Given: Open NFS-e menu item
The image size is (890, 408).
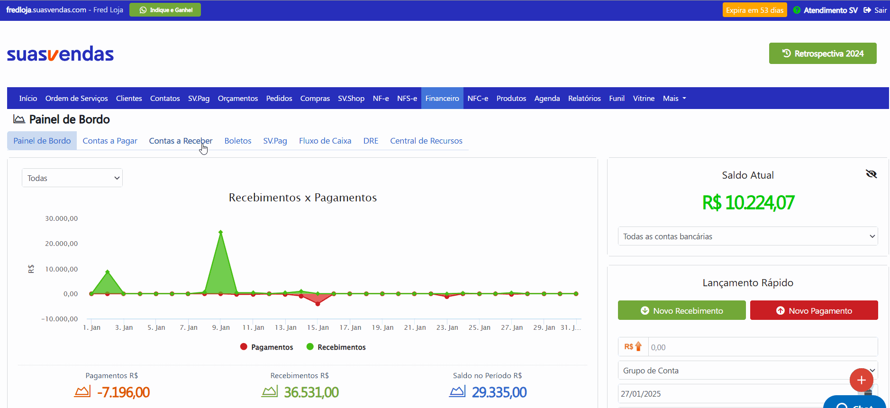Looking at the screenshot, I should tap(407, 98).
